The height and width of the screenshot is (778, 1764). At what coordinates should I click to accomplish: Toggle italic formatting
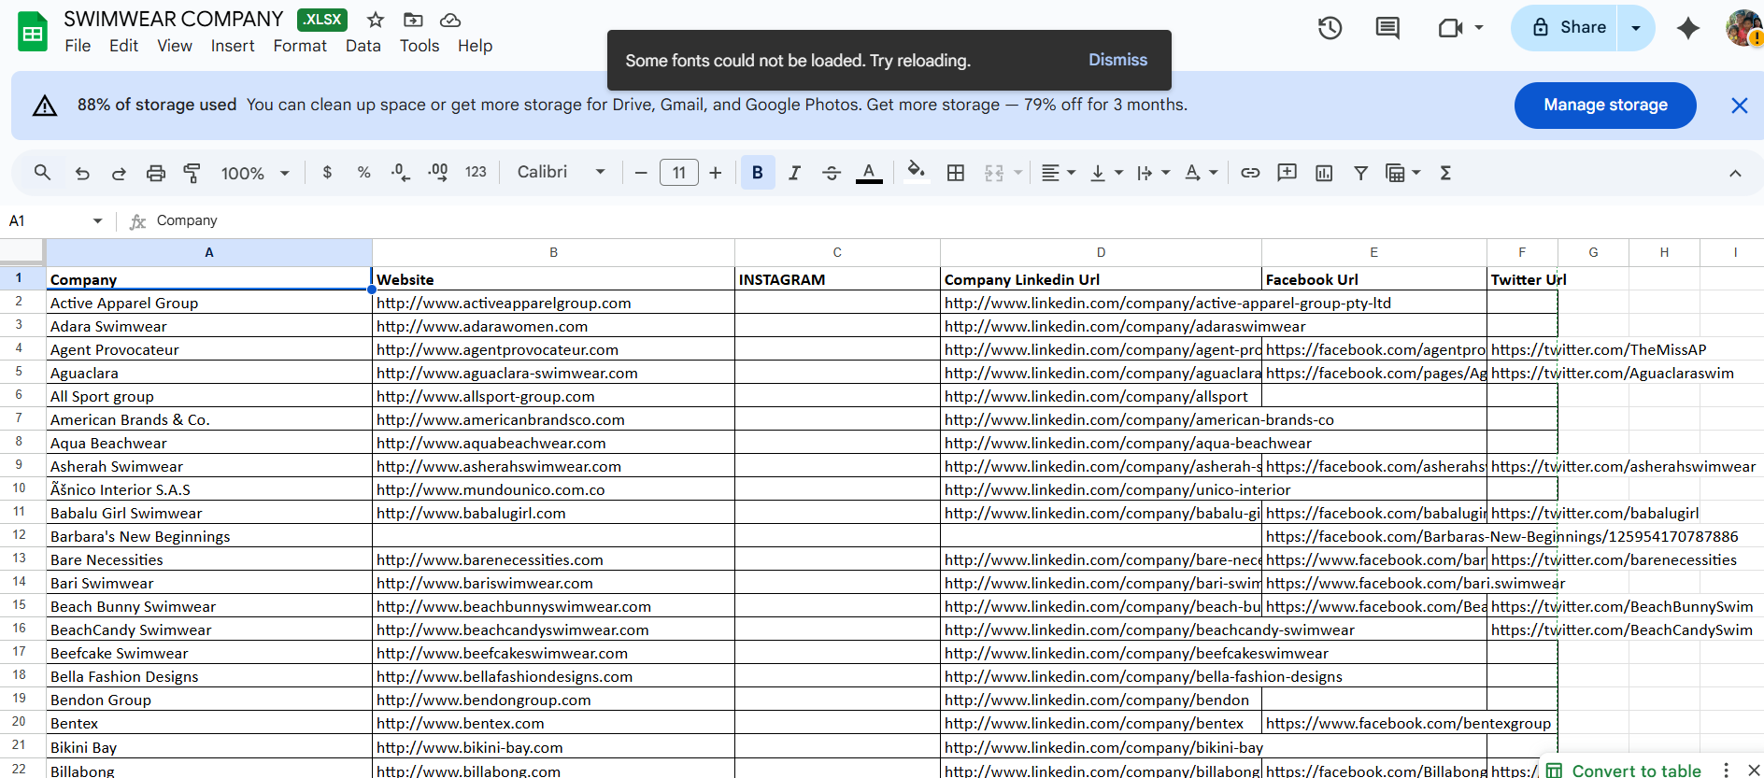pyautogui.click(x=794, y=173)
